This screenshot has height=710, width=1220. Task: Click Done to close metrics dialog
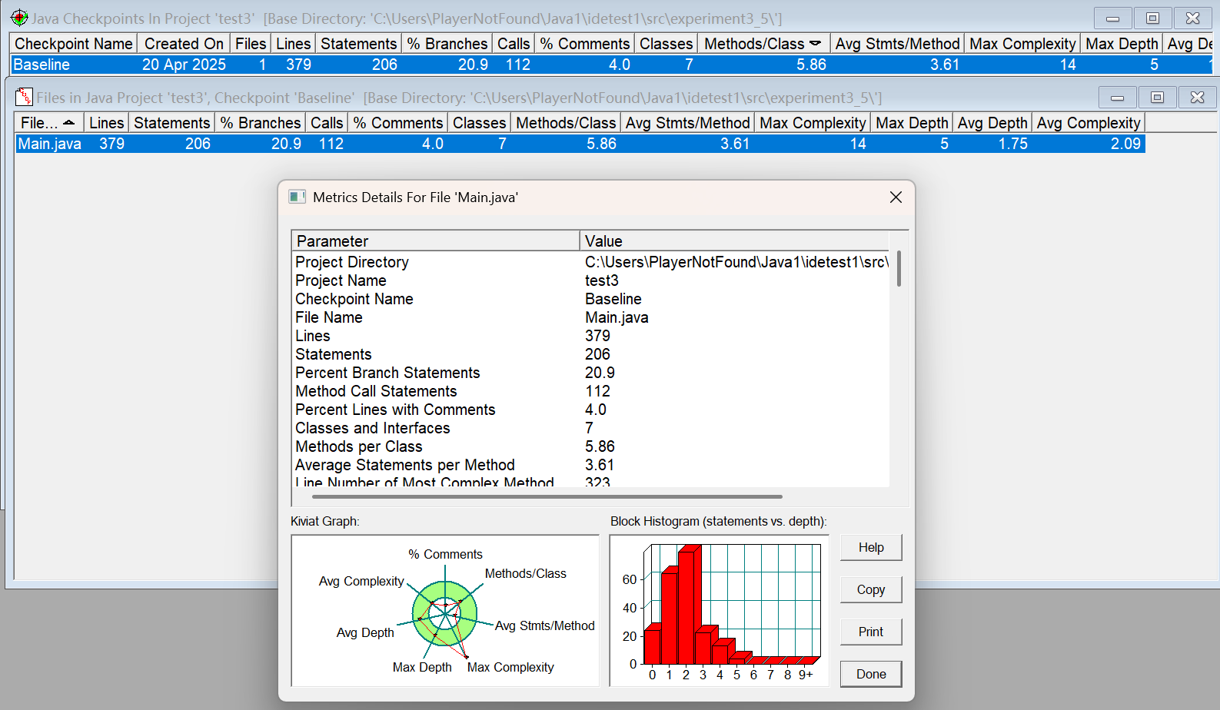point(871,674)
